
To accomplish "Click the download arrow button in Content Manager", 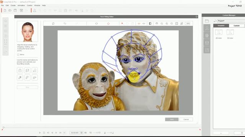I will [221, 133].
